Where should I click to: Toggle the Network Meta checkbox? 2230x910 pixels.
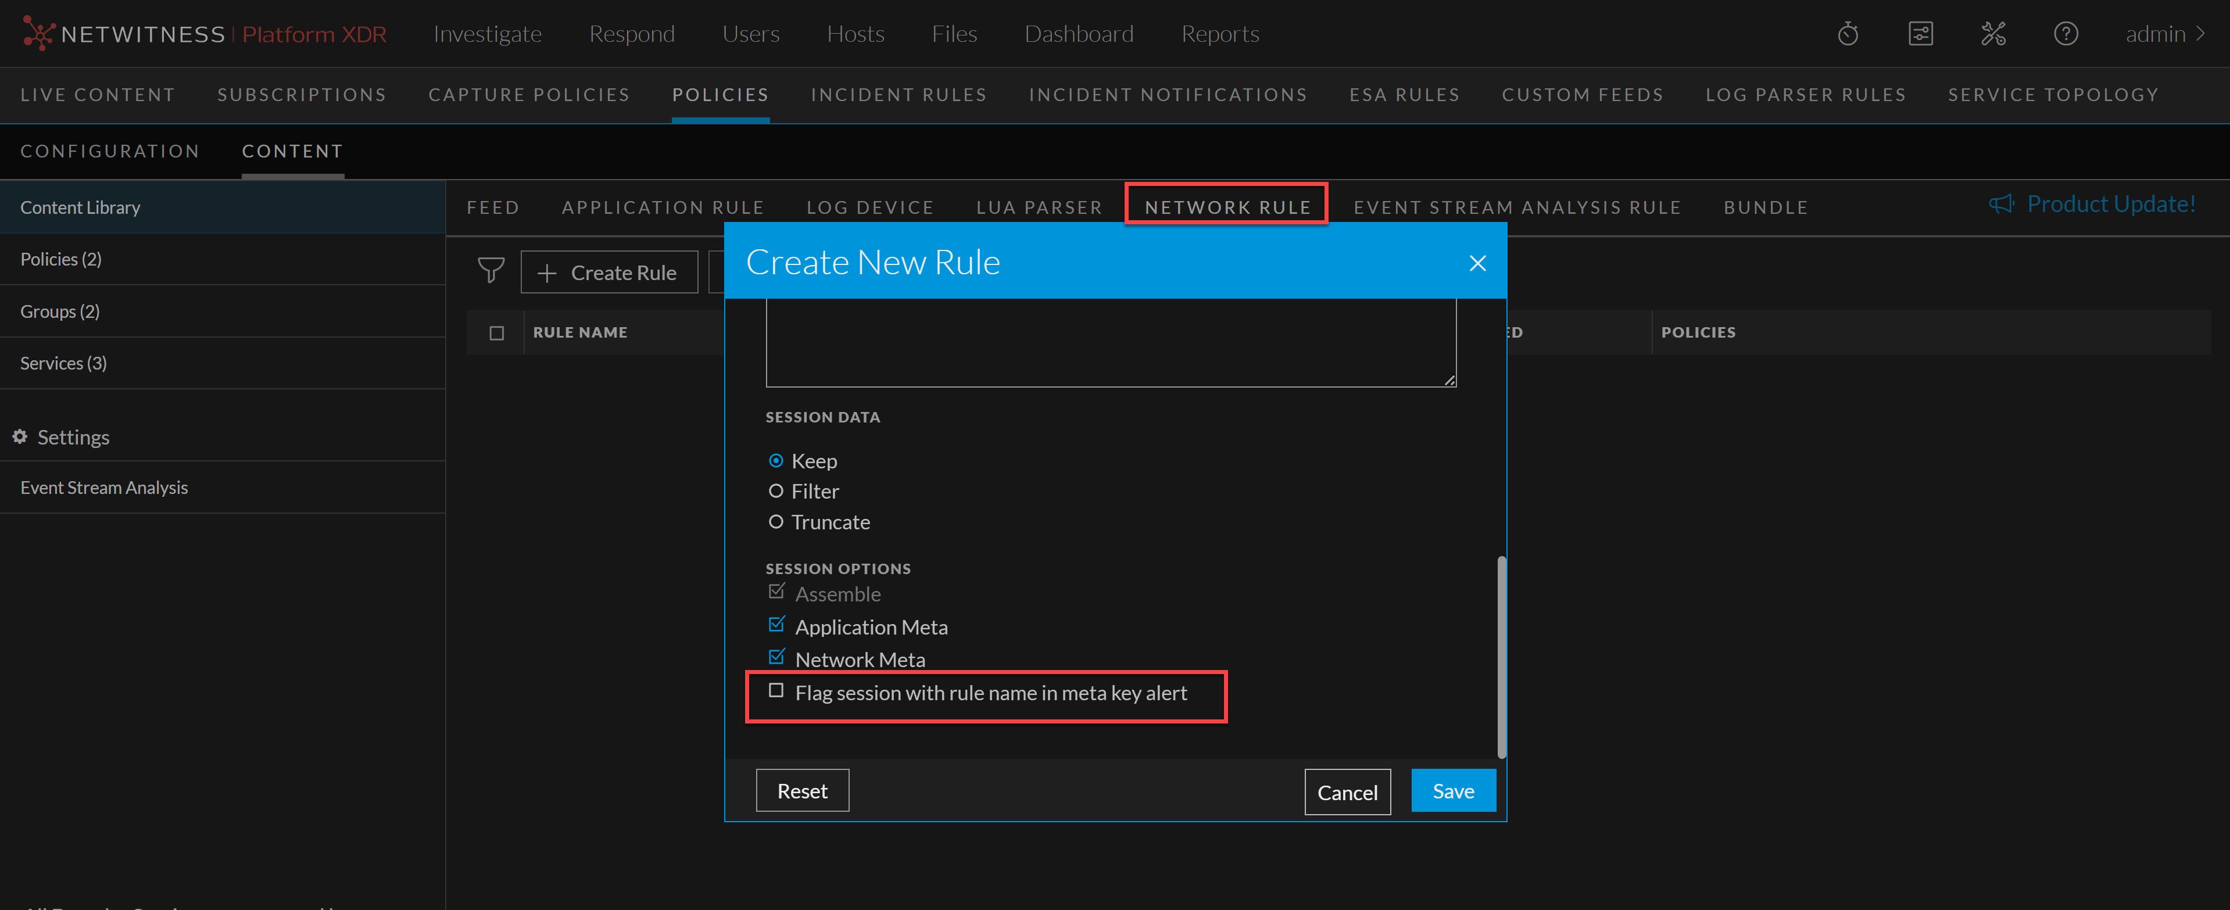[x=776, y=657]
